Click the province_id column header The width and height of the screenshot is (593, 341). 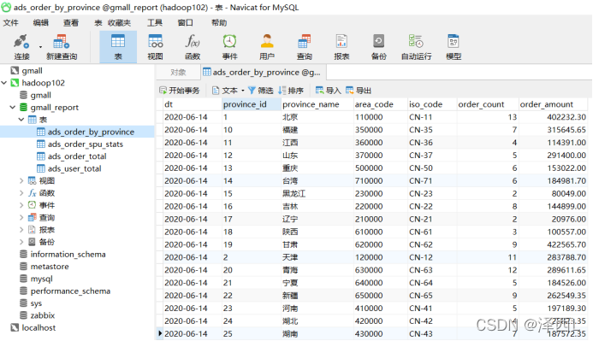252,104
